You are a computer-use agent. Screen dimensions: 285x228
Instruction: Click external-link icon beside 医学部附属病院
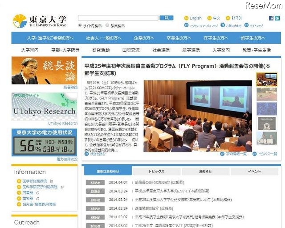[52, 181]
